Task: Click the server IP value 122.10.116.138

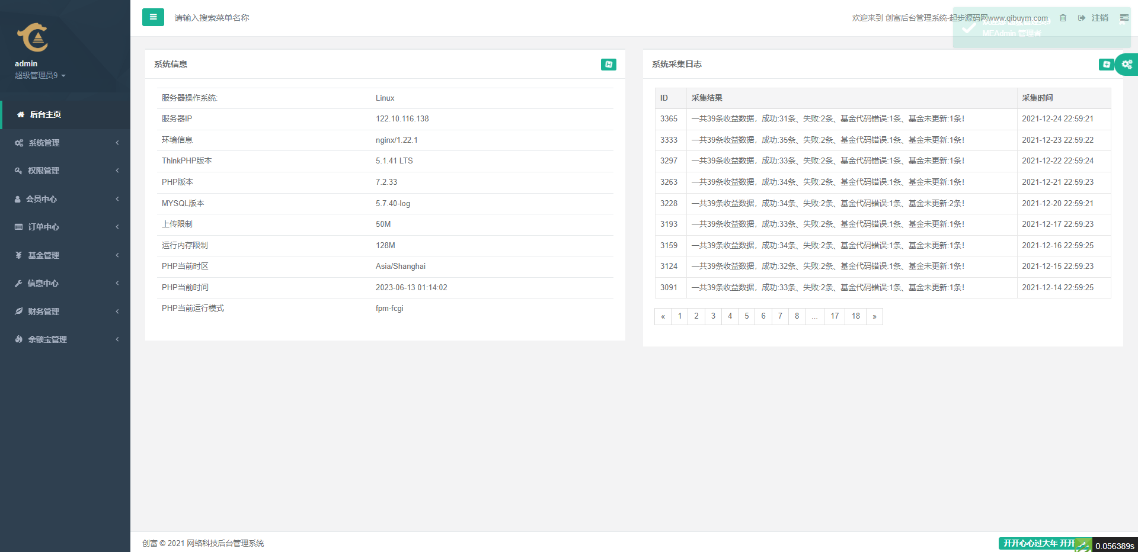Action: (x=402, y=119)
